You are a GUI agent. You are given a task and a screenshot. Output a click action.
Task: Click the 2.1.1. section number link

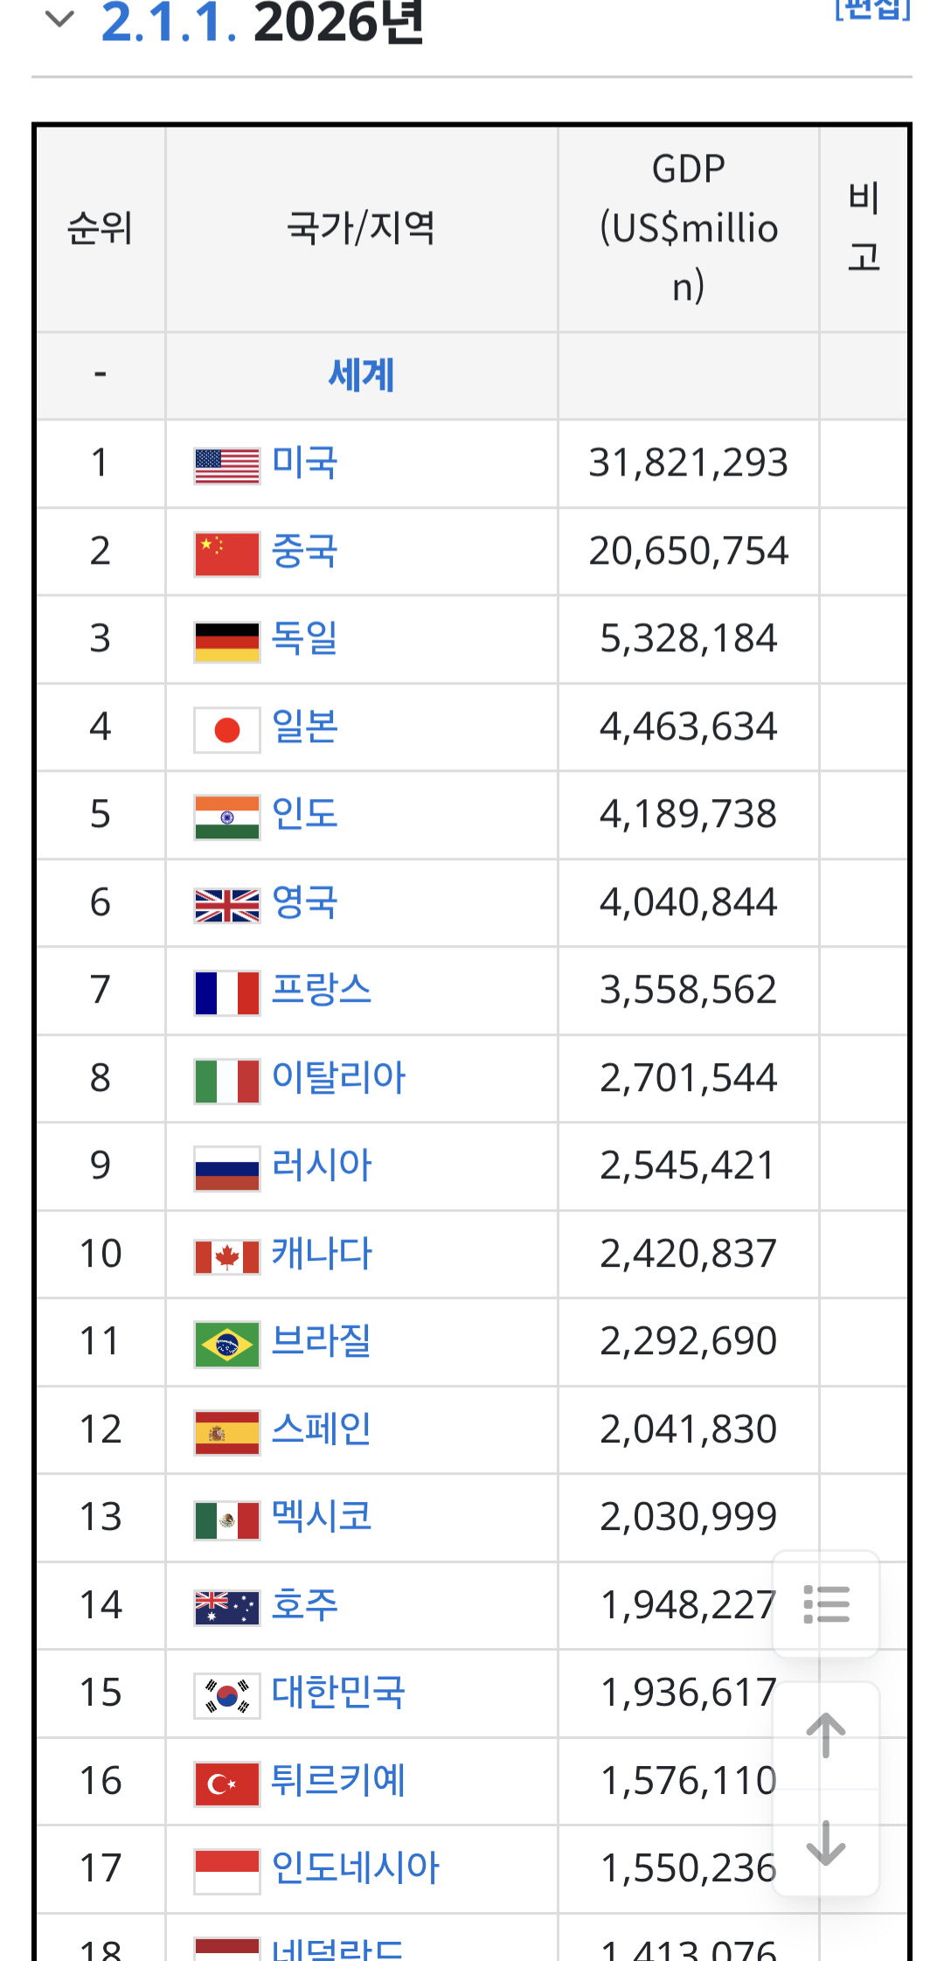point(170,22)
